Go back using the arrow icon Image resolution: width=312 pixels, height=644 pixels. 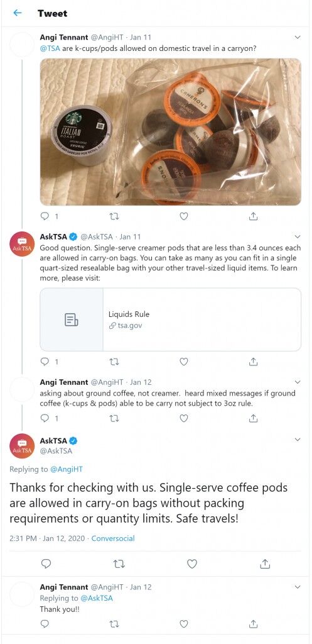tap(17, 13)
